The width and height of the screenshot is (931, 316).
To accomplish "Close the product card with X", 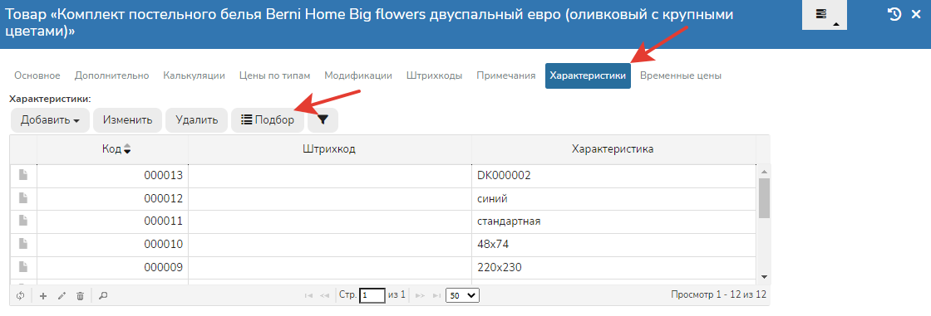I will [x=916, y=14].
